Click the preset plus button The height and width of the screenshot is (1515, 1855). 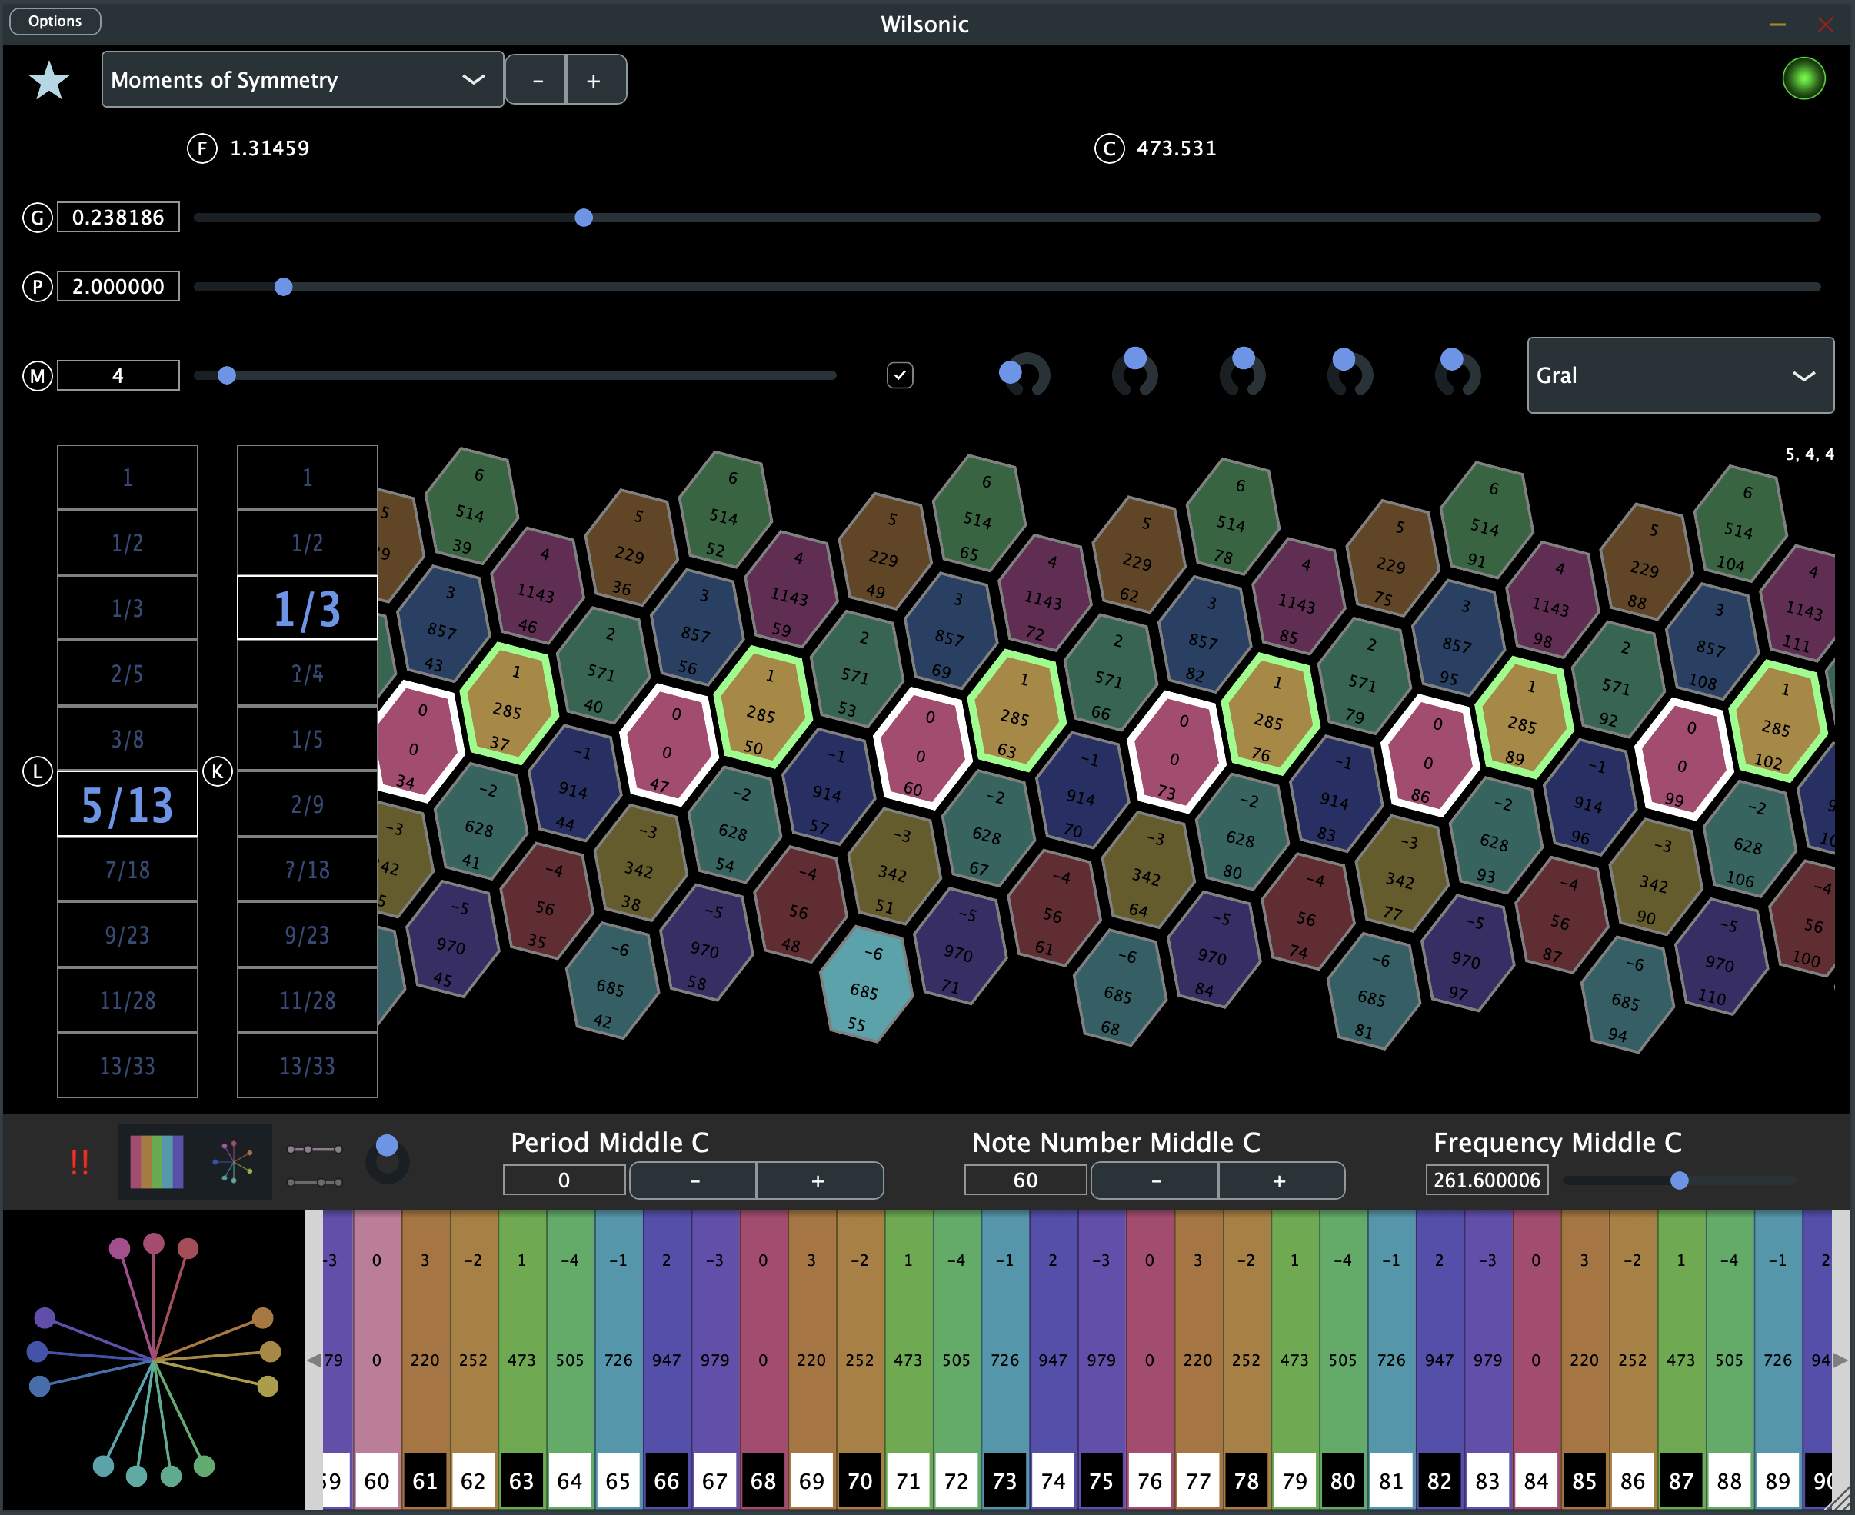[x=595, y=80]
